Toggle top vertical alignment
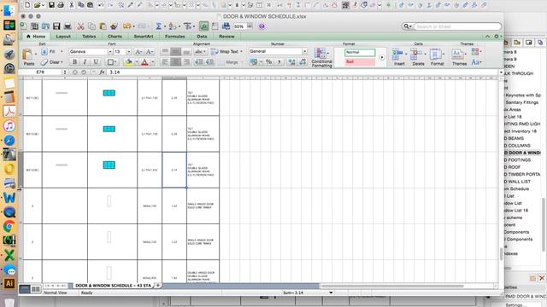This screenshot has width=547, height=307. 165,51
